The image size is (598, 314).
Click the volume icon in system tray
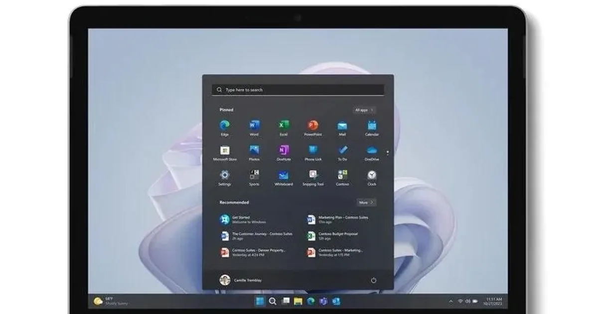click(x=467, y=301)
